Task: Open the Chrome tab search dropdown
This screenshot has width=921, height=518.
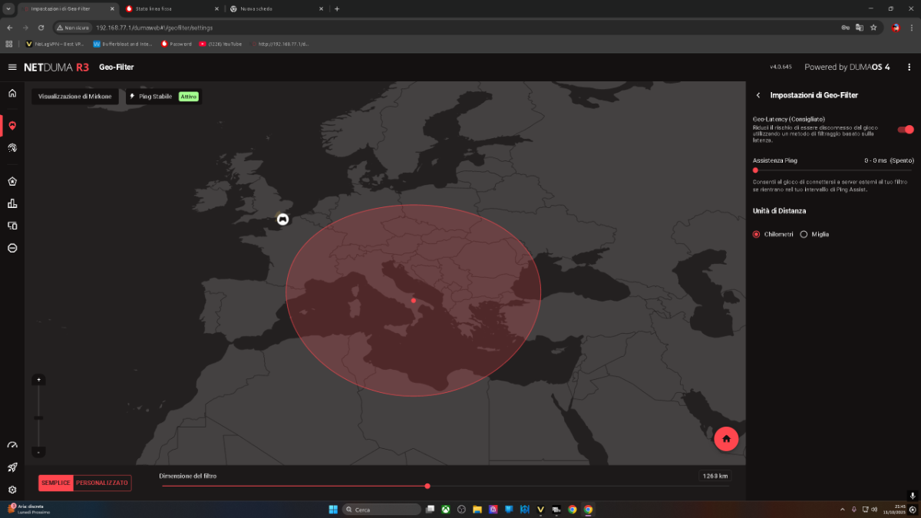Action: 8,8
